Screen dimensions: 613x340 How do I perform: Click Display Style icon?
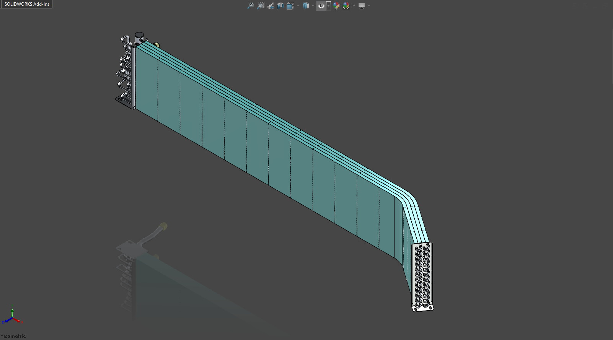coord(306,6)
